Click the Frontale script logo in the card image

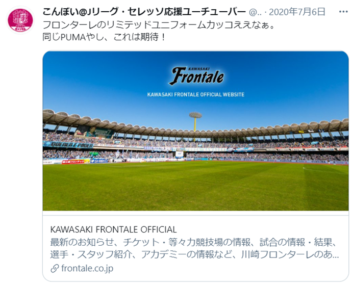[196, 76]
